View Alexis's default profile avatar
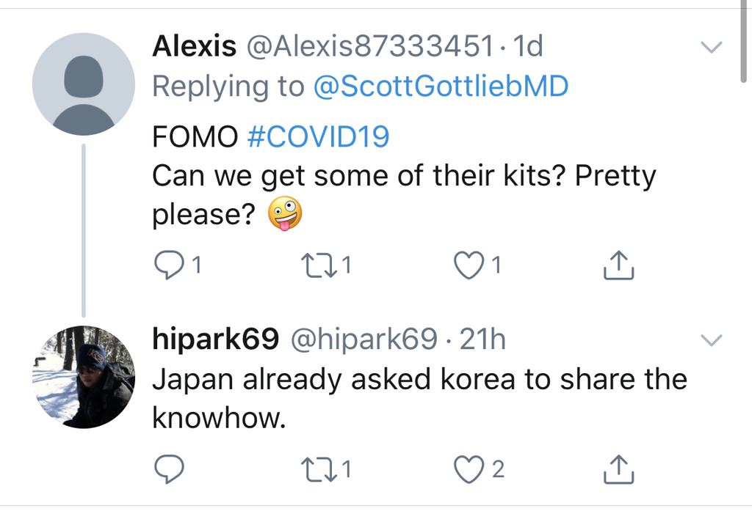 click(84, 84)
